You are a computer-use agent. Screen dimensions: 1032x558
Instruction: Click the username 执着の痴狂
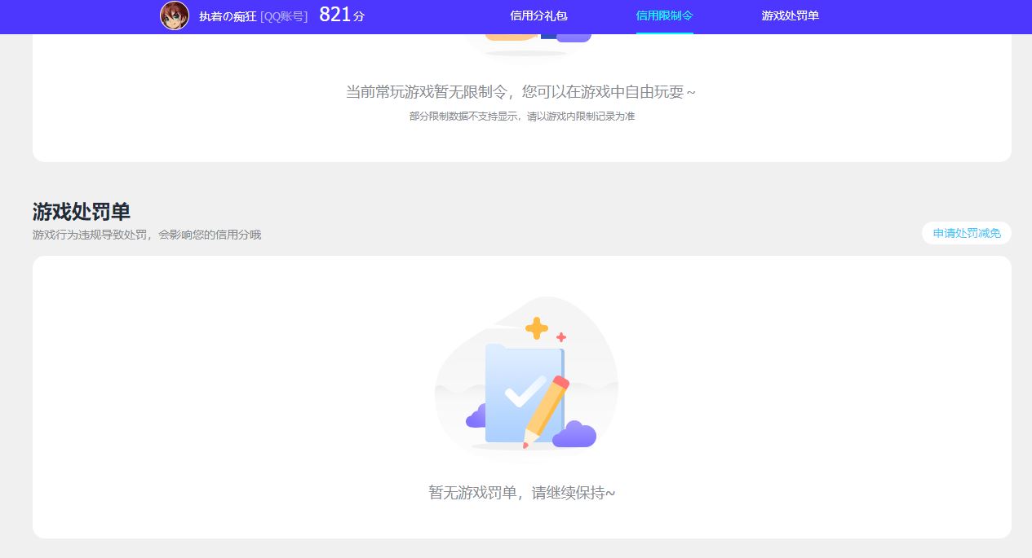[228, 16]
